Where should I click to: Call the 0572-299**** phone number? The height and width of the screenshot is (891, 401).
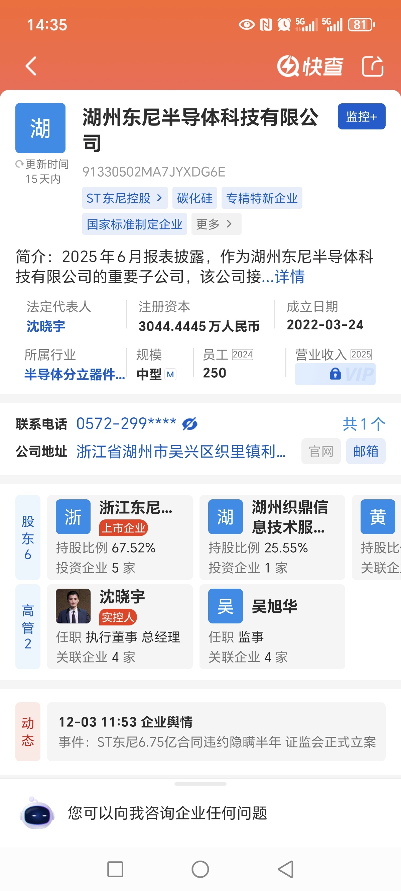coord(126,424)
